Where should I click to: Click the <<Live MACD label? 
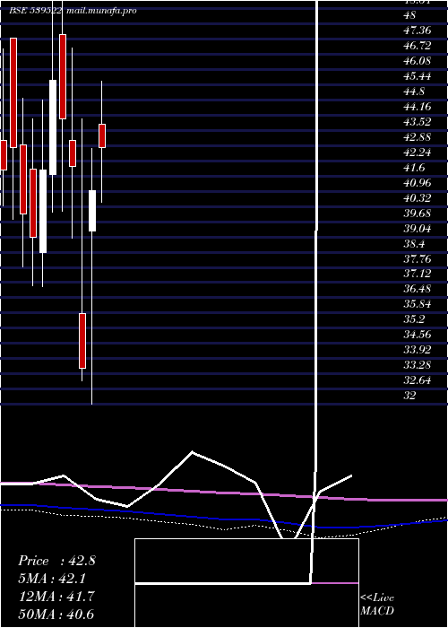point(377,605)
